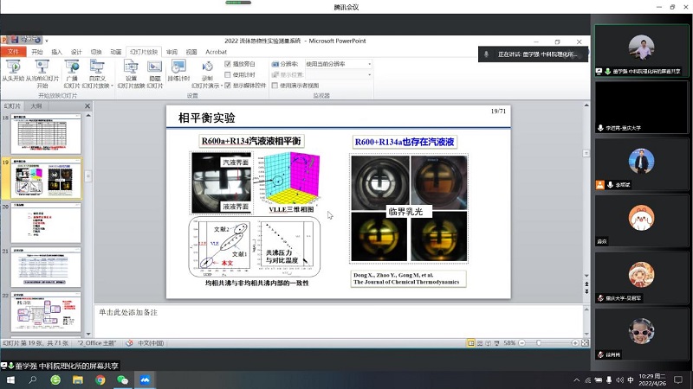This screenshot has height=389, width=693.
Task: Switch to Normal view icon in status bar
Action: coord(471,342)
